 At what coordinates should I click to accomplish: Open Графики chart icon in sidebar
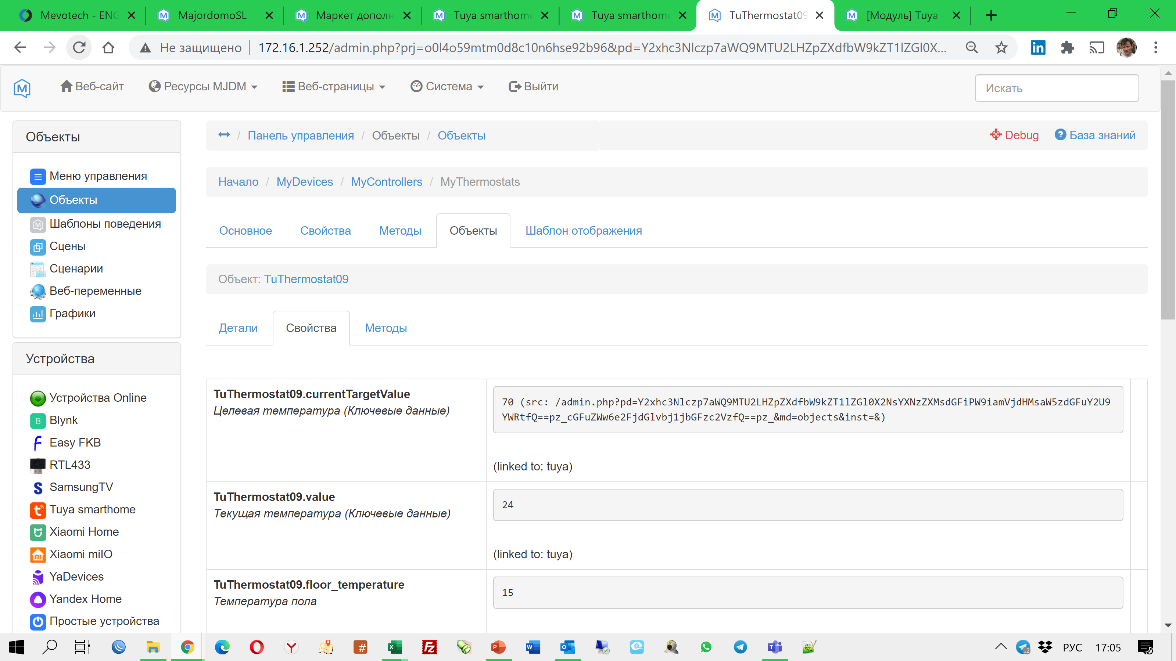[37, 314]
